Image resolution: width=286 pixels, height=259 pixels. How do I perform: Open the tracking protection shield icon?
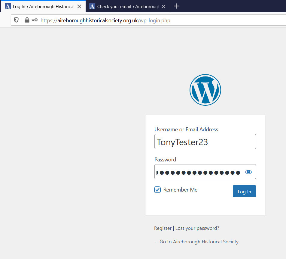17,20
